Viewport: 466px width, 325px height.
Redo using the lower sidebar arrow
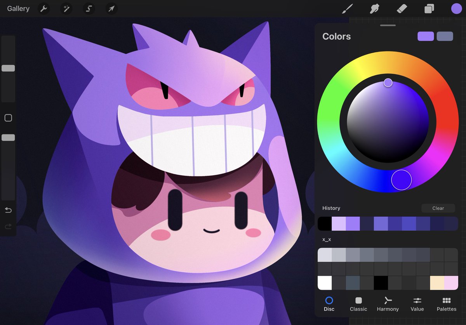(8, 226)
